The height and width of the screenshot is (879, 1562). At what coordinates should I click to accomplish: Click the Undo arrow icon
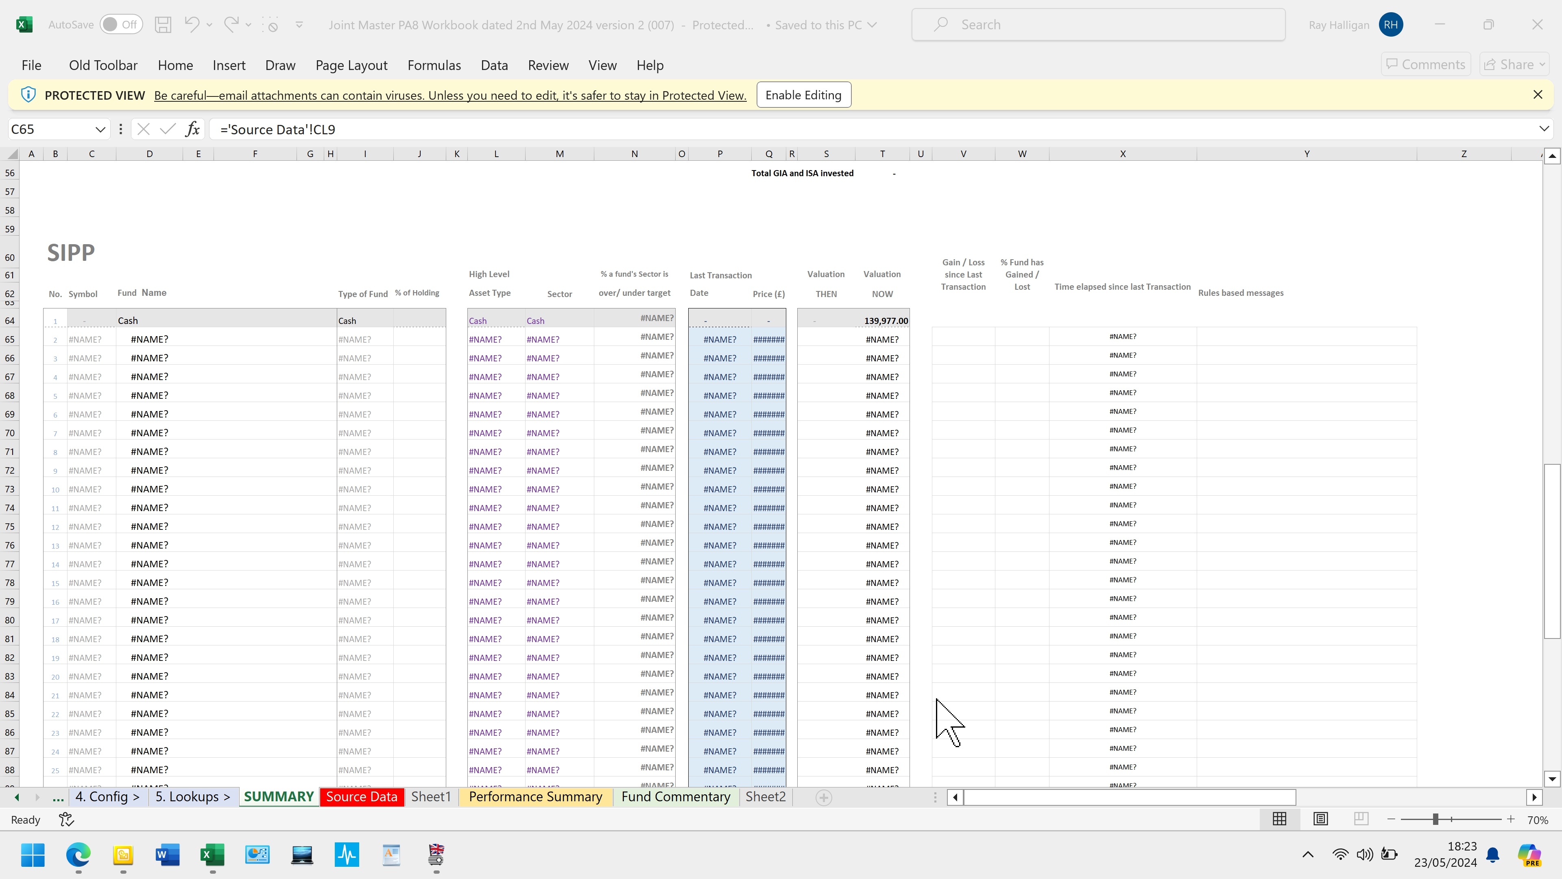pyautogui.click(x=192, y=25)
